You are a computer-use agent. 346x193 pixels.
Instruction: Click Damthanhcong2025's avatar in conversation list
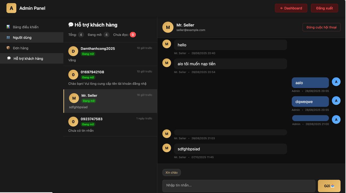click(x=73, y=51)
